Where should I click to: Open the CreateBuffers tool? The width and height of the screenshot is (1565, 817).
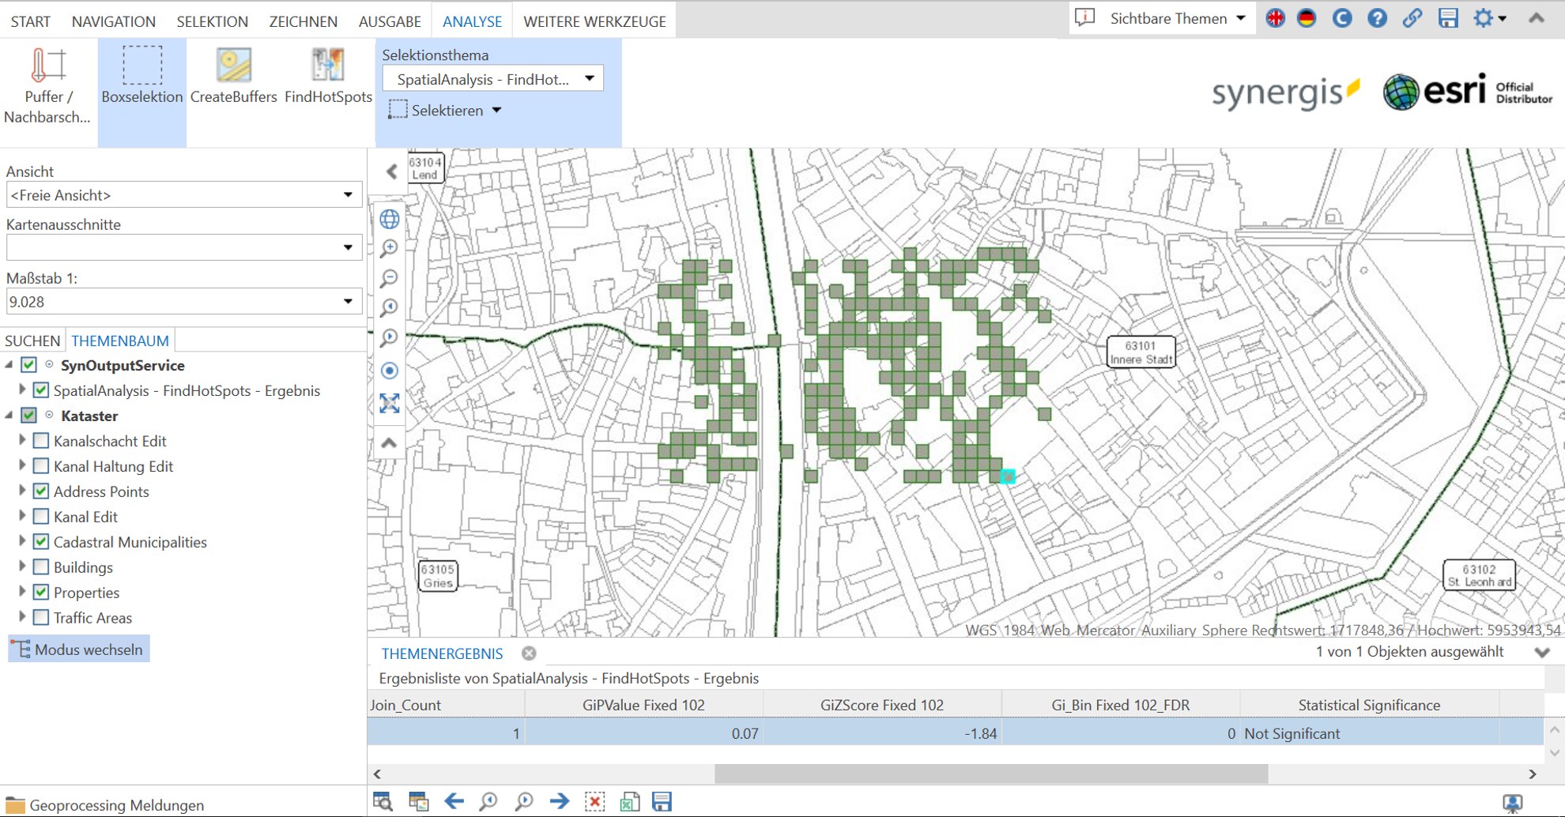point(233,75)
